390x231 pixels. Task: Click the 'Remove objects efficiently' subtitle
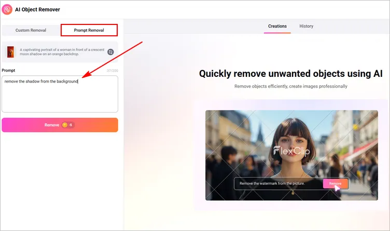(x=291, y=86)
